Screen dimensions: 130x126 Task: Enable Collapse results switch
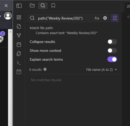click(112, 42)
